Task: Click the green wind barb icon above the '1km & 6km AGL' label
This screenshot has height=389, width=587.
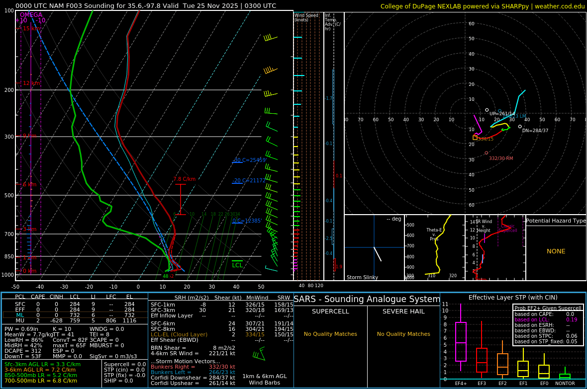Action: [259, 354]
